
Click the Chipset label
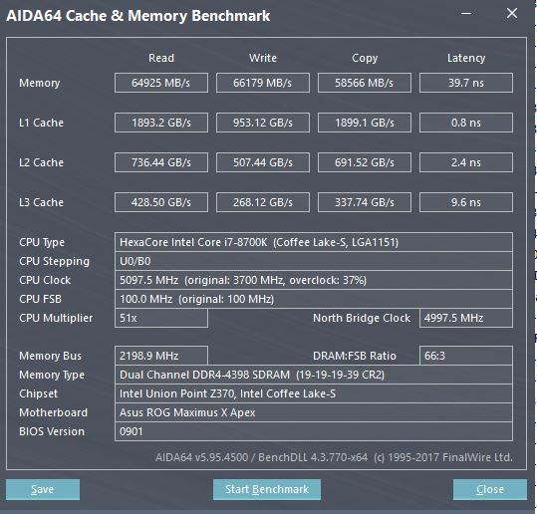click(38, 393)
